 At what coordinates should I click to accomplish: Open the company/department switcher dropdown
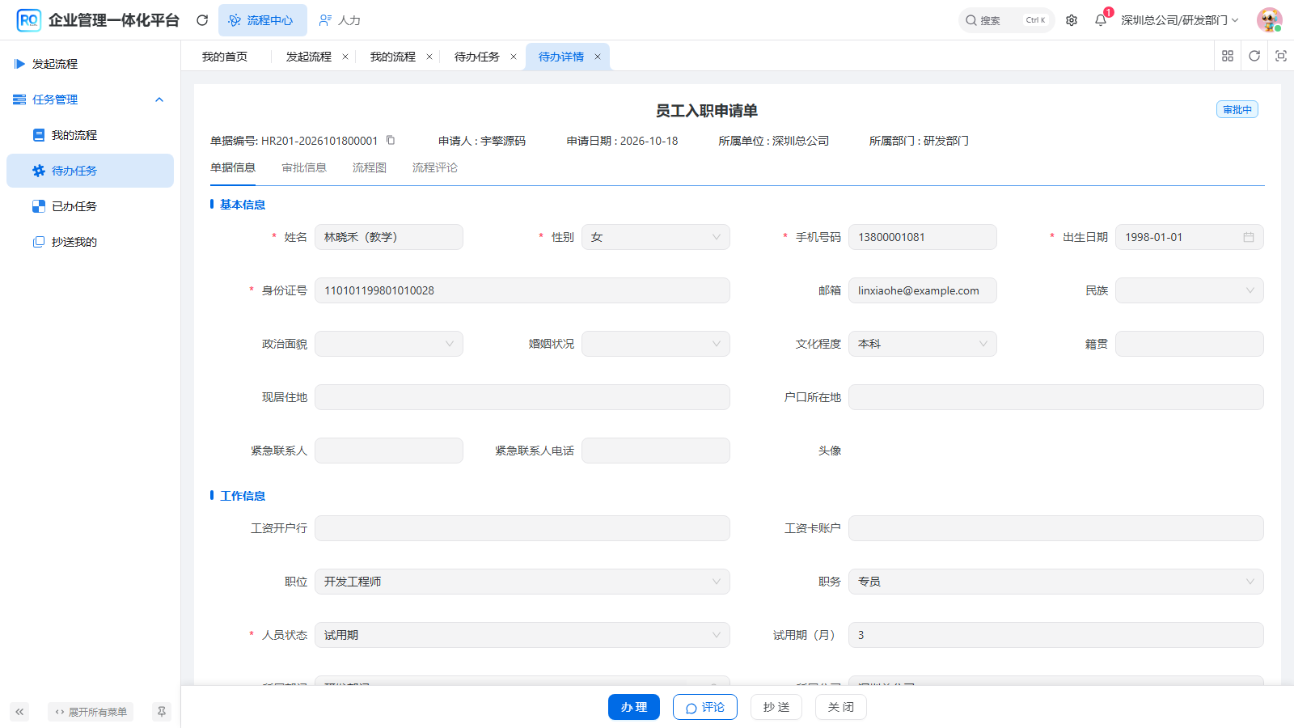click(1180, 20)
